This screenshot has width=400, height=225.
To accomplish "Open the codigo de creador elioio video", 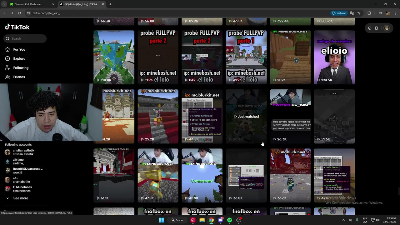I will pyautogui.click(x=334, y=57).
